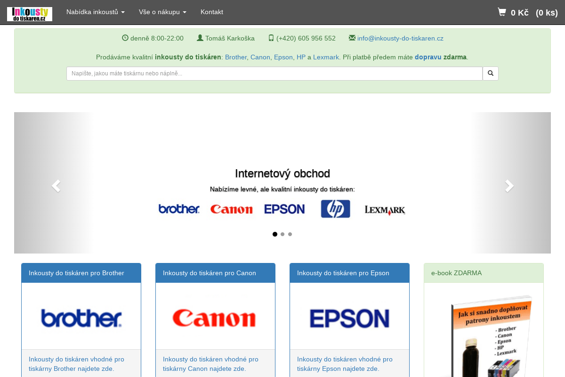Click the magnifier search button
The image size is (565, 377).
(x=491, y=74)
